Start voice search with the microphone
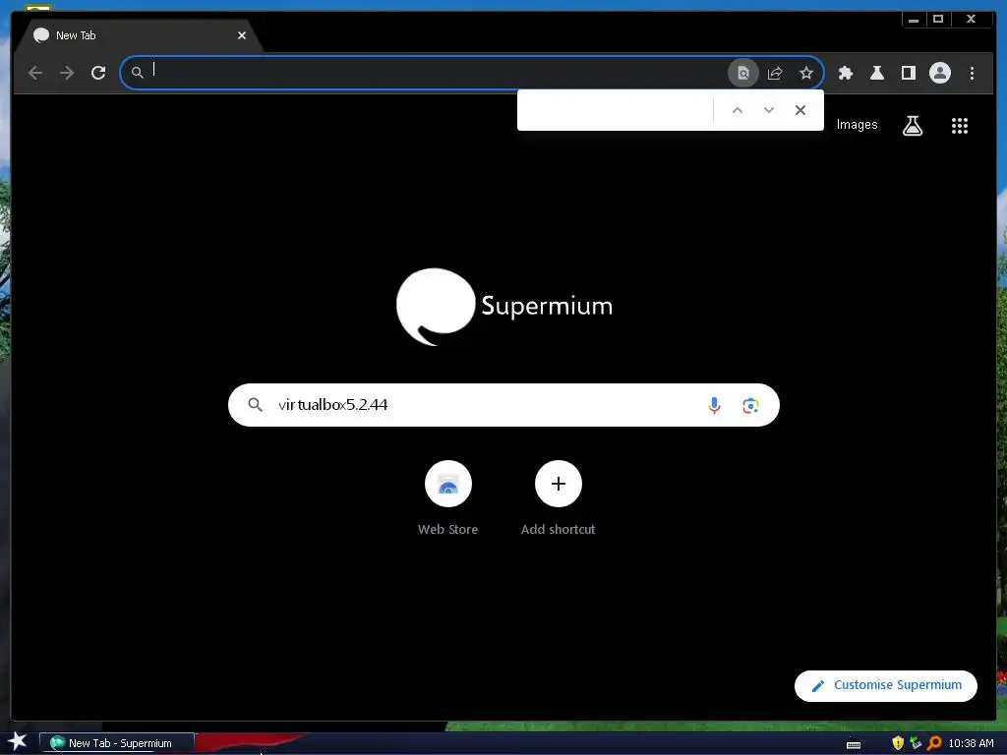The height and width of the screenshot is (755, 1007). coord(714,405)
